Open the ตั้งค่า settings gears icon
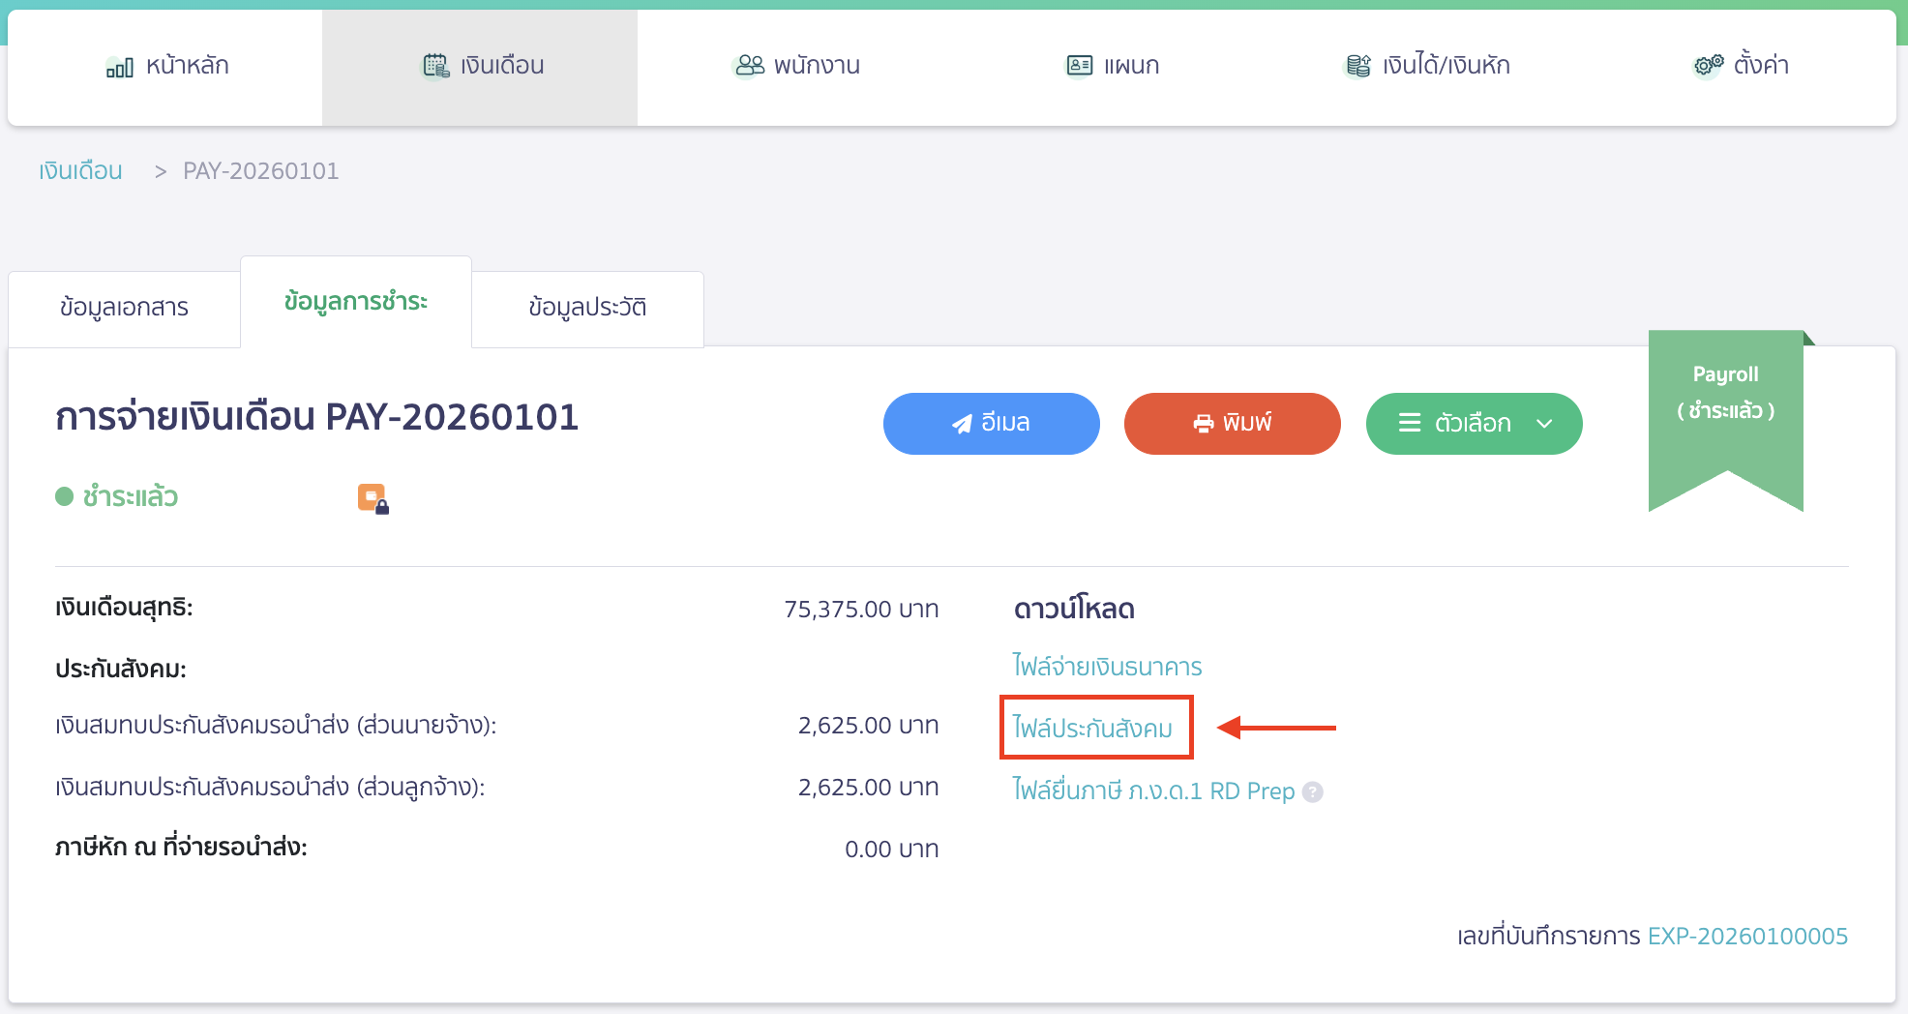 coord(1708,65)
